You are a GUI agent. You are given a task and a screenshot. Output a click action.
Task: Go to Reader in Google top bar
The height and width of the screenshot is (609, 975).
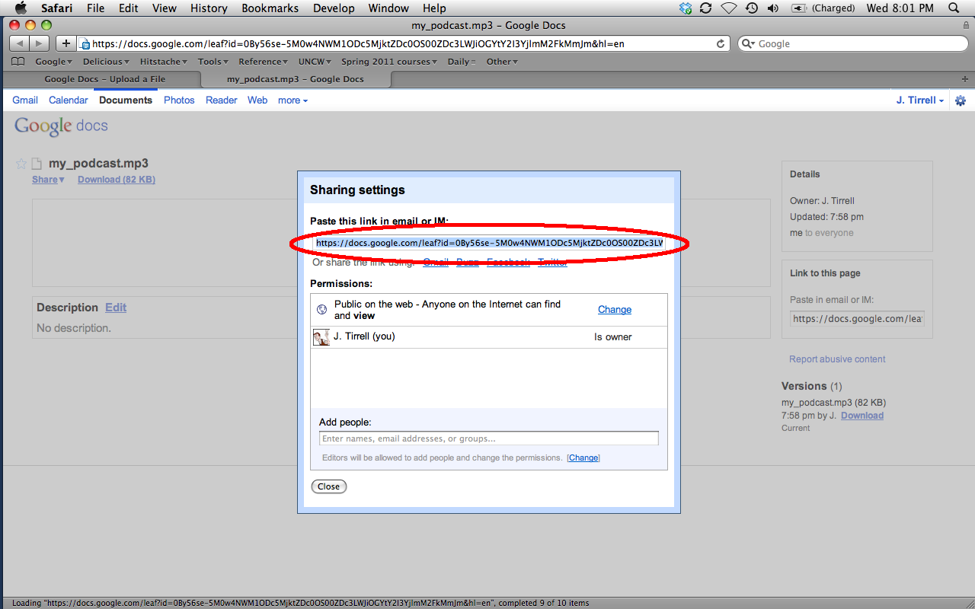point(222,100)
